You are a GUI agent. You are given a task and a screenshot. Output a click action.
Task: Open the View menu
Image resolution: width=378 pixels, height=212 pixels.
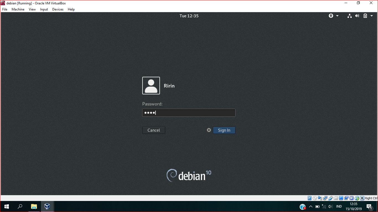pyautogui.click(x=32, y=9)
